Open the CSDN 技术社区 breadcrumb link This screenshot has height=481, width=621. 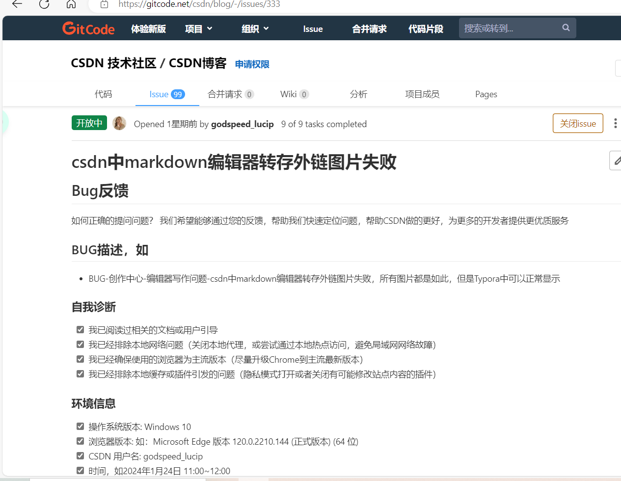(x=113, y=63)
